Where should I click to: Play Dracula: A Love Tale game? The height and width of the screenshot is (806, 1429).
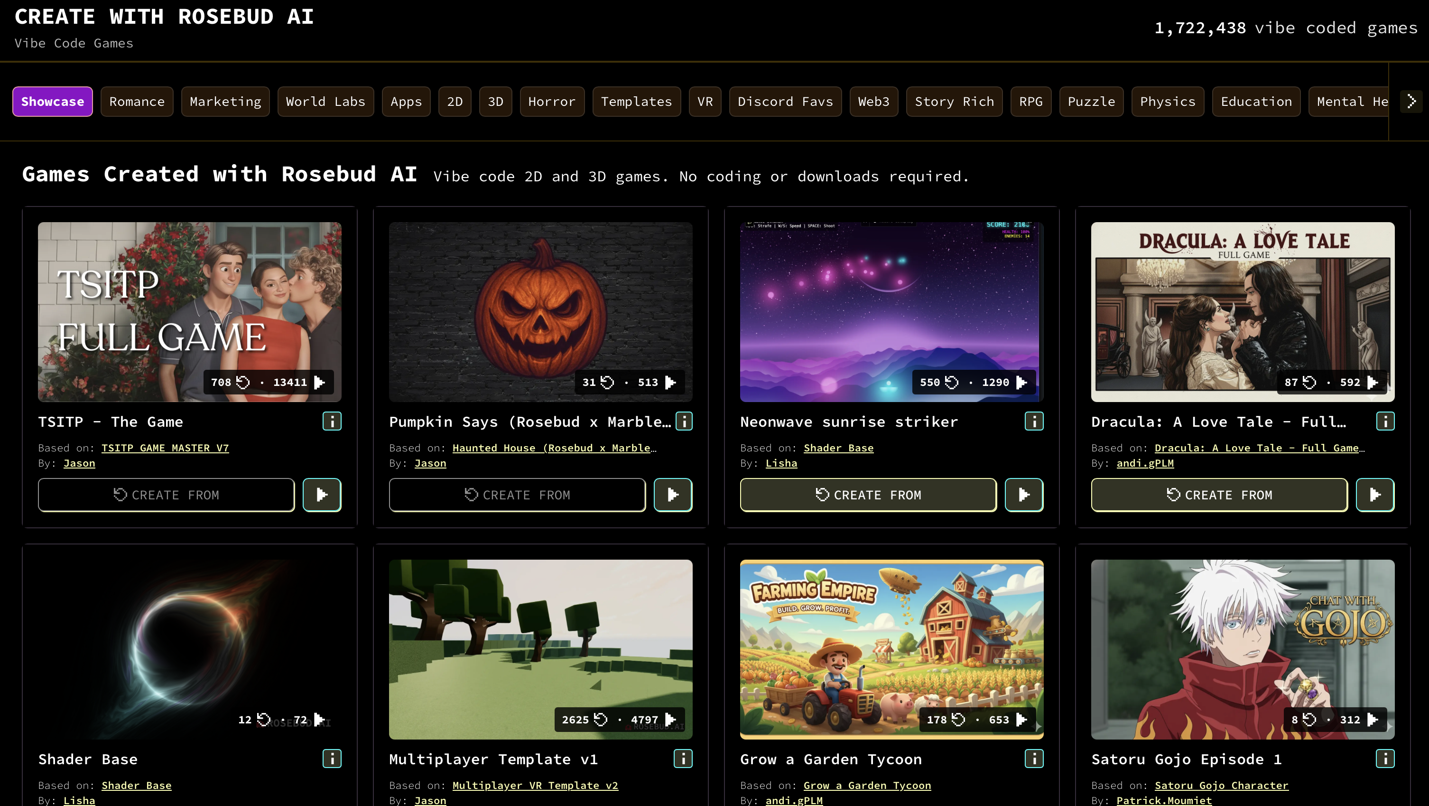1374,495
